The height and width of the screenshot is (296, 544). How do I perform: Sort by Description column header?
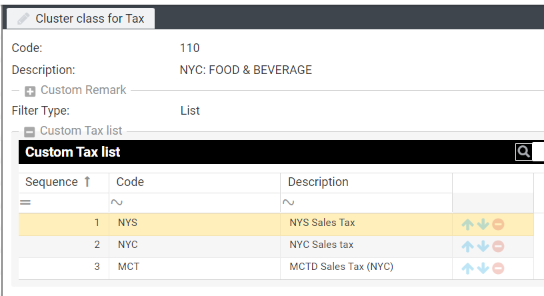(319, 182)
